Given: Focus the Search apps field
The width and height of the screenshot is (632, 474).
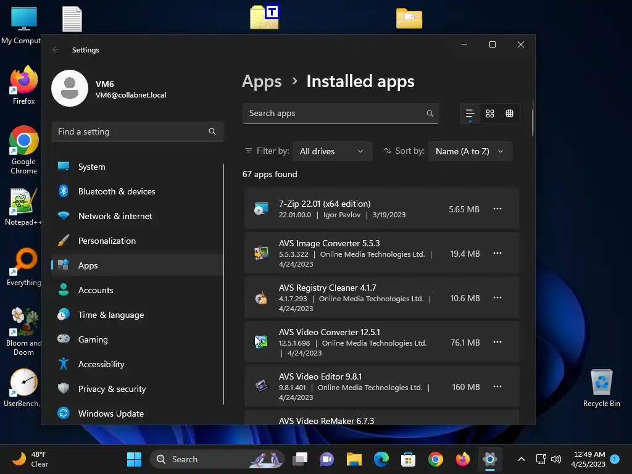Looking at the screenshot, I should click(x=341, y=114).
